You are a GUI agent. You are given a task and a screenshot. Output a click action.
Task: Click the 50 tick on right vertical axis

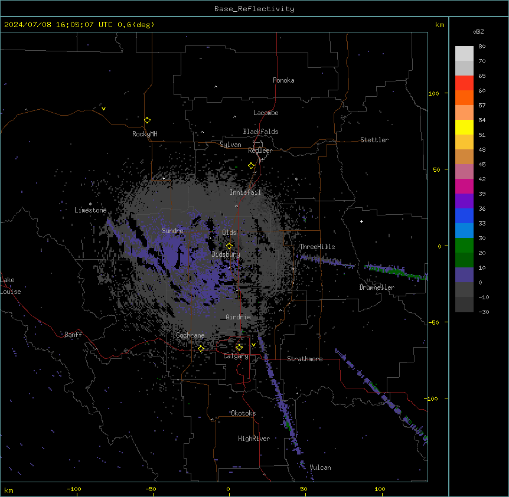(x=436, y=169)
